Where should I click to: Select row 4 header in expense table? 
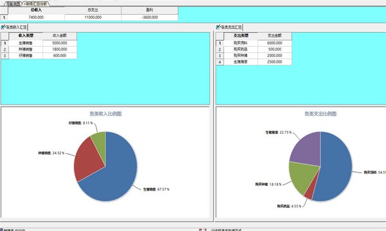tap(220, 62)
